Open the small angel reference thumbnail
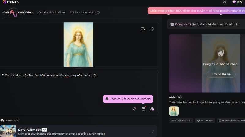 [x=174, y=111]
